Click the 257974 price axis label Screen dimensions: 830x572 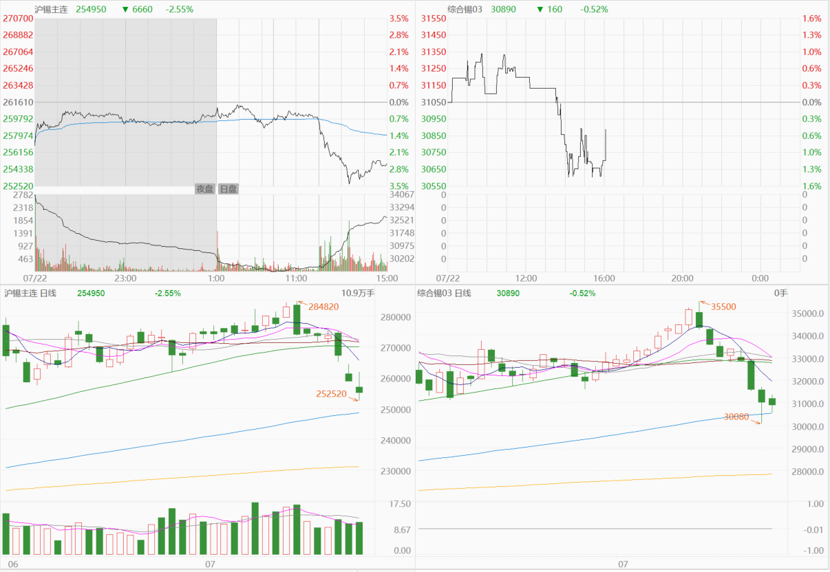18,135
